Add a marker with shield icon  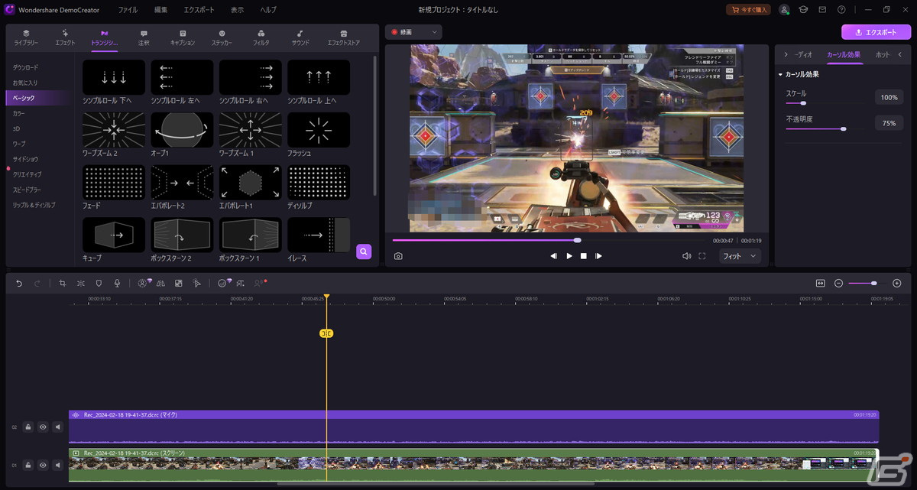99,283
